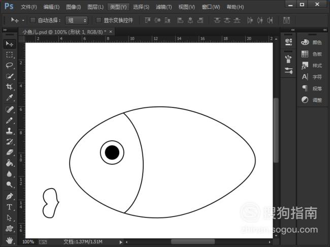Viewport: 330px width, 247px height.
Task: Close the 小鱼儿.psd document tab
Action: click(x=111, y=32)
